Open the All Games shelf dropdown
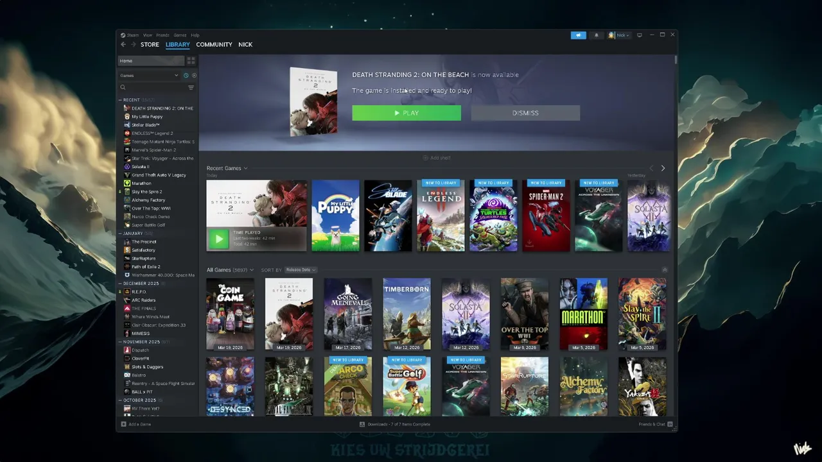Viewport: 822px width, 462px height. [x=251, y=270]
